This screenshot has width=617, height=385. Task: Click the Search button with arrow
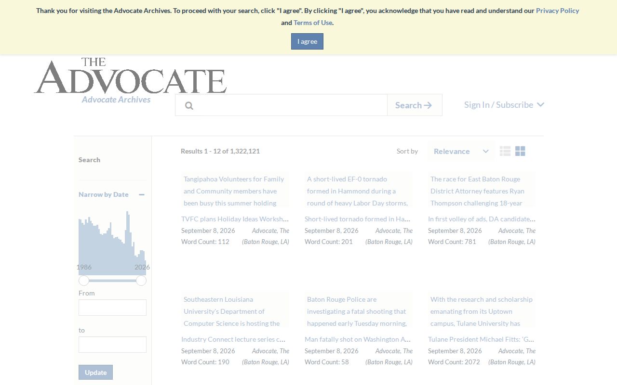[x=415, y=105]
